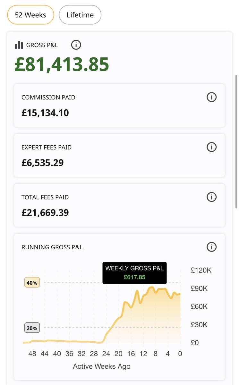The image size is (239, 385).
Task: Select the Expert Fees Paid card
Action: [119, 155]
